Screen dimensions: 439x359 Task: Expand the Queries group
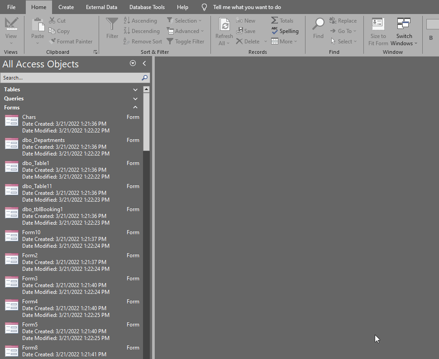click(x=135, y=99)
